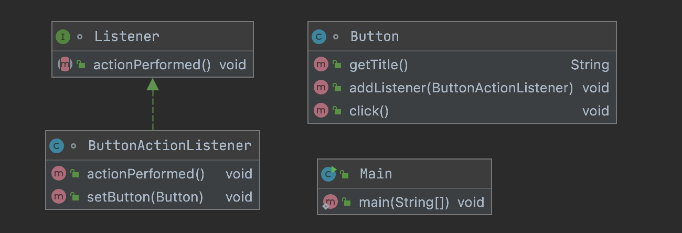The height and width of the screenshot is (233, 682).
Task: Click the class icon beside Button header
Action: (319, 37)
